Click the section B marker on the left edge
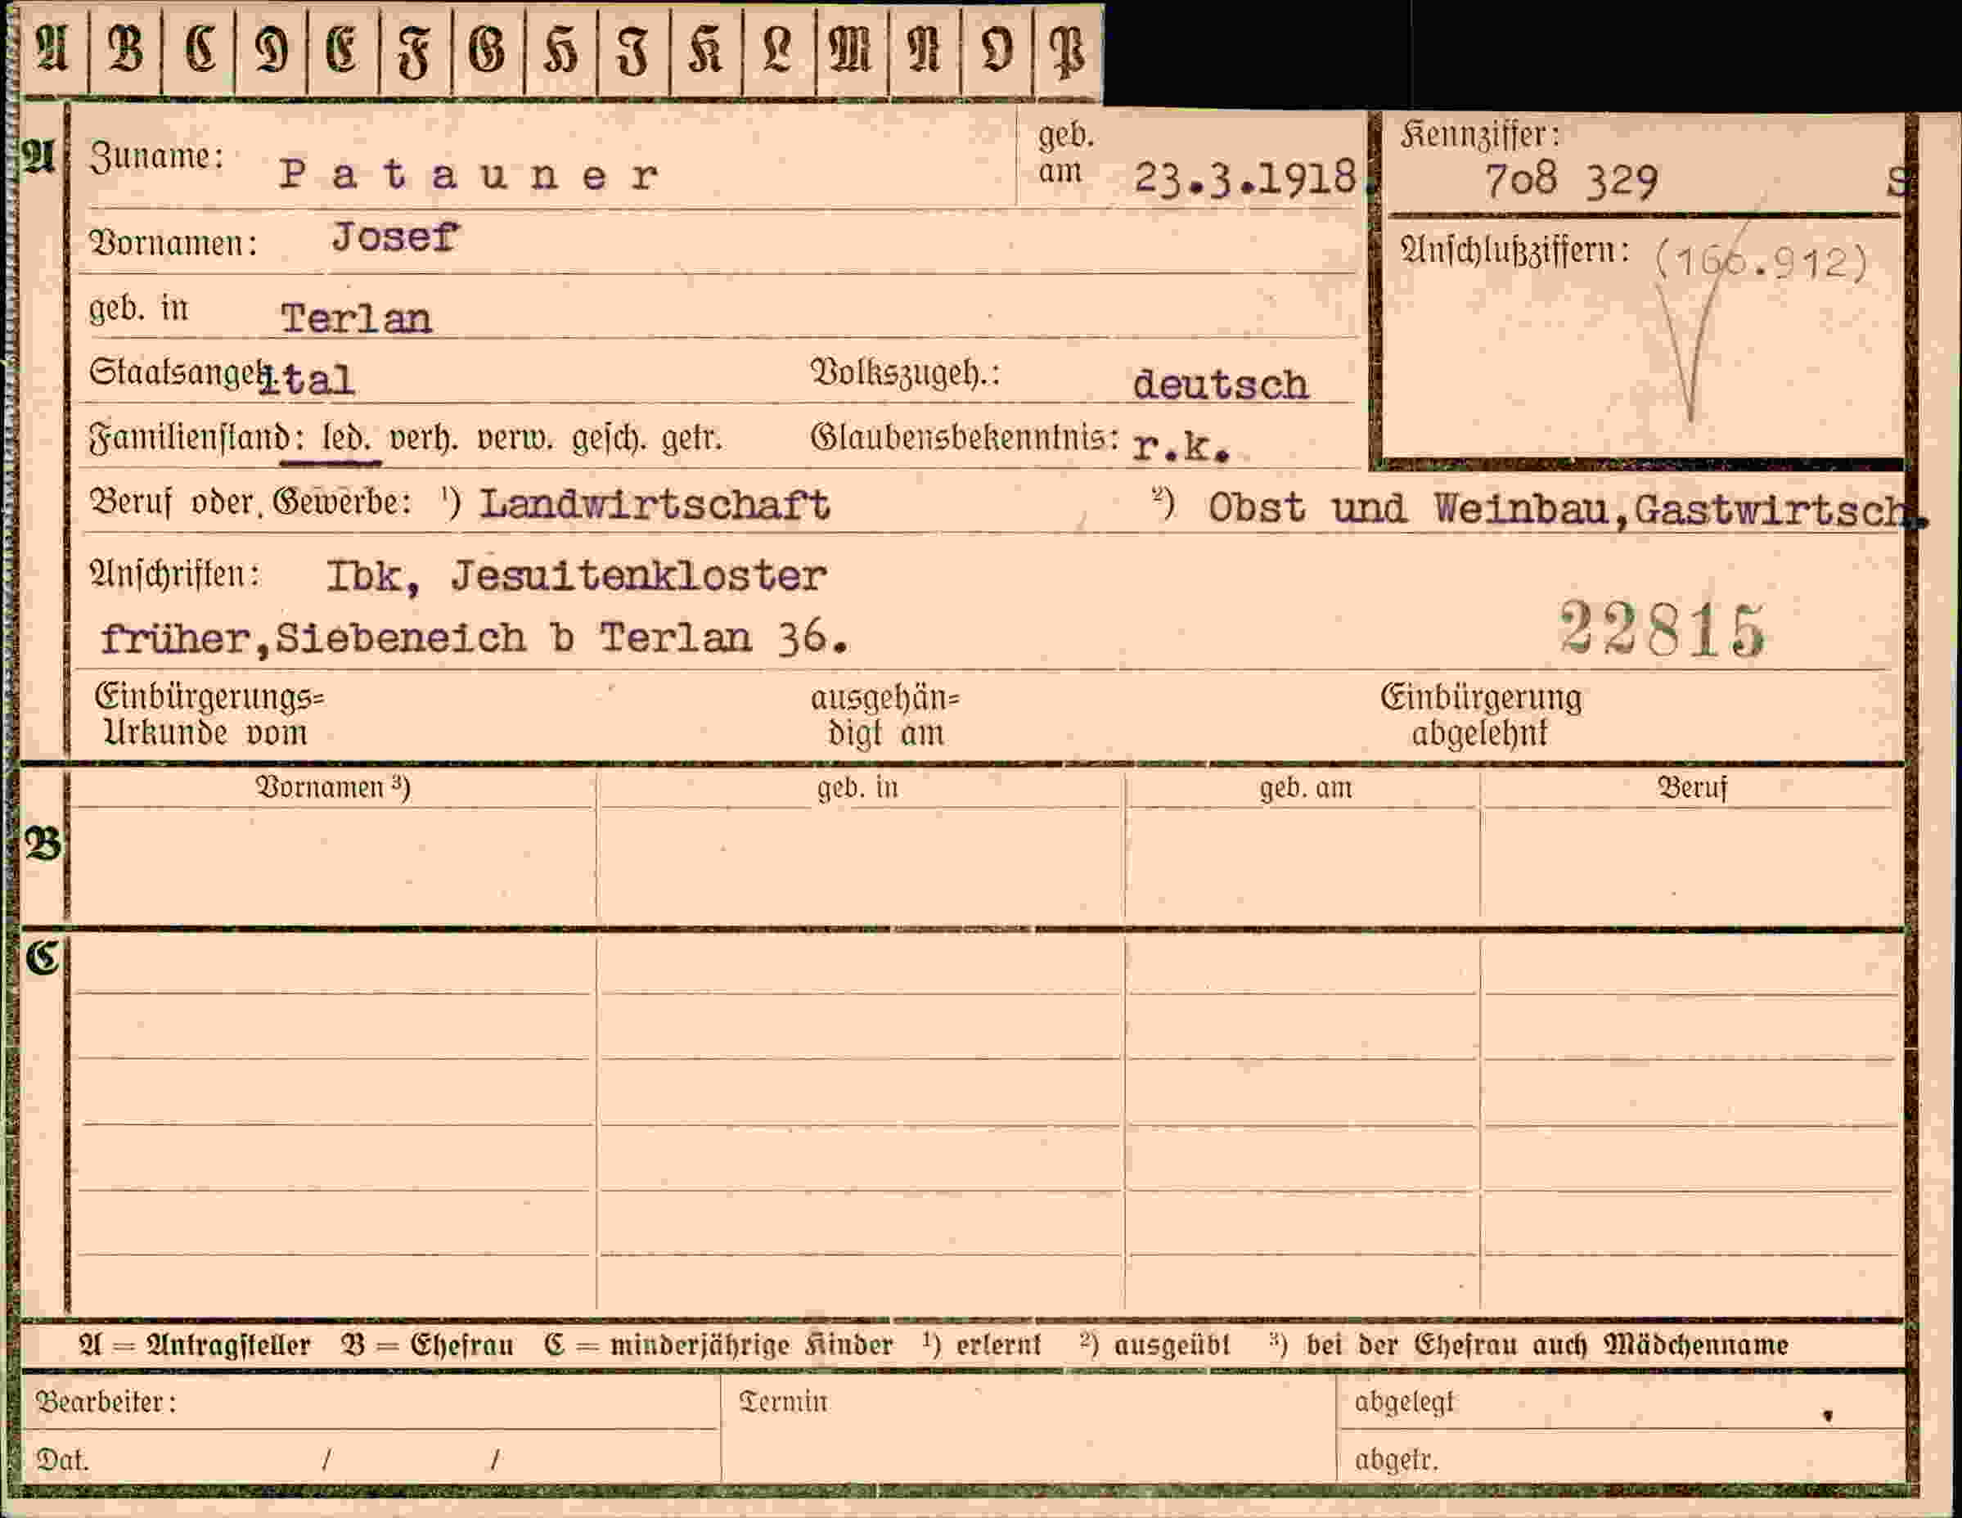 [43, 844]
